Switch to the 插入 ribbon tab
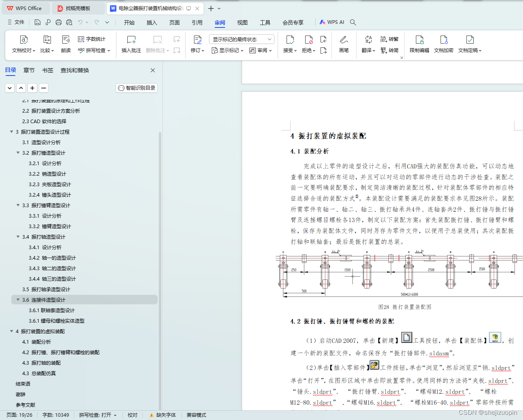Image resolution: width=523 pixels, height=420 pixels. tap(152, 23)
